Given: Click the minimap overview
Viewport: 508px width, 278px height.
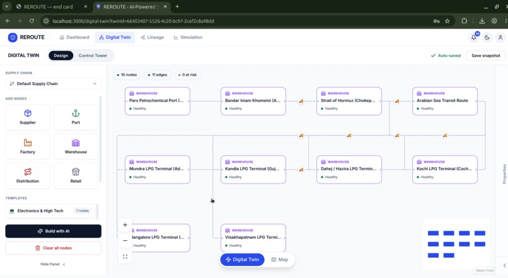Looking at the screenshot, I should coord(456,245).
